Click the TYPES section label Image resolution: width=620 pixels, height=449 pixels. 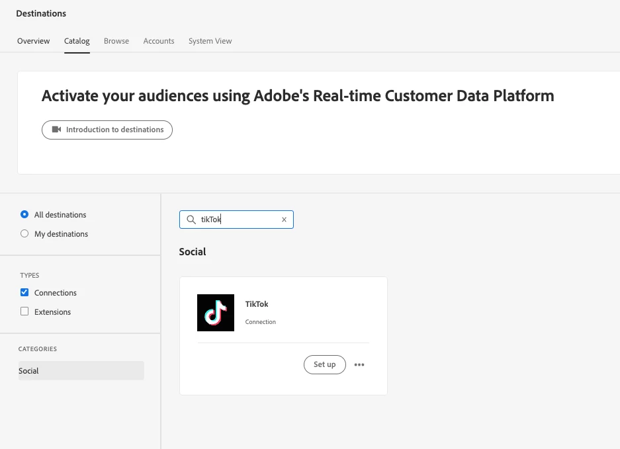pos(30,275)
